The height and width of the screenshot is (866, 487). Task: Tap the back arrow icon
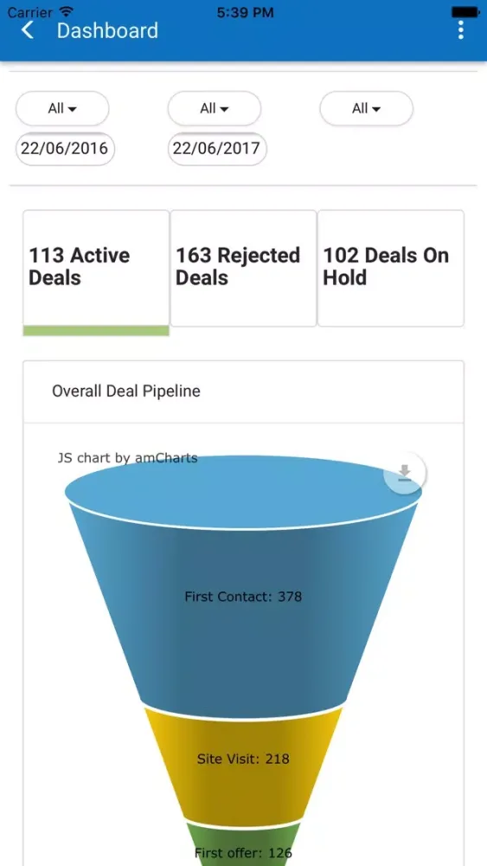tap(28, 29)
